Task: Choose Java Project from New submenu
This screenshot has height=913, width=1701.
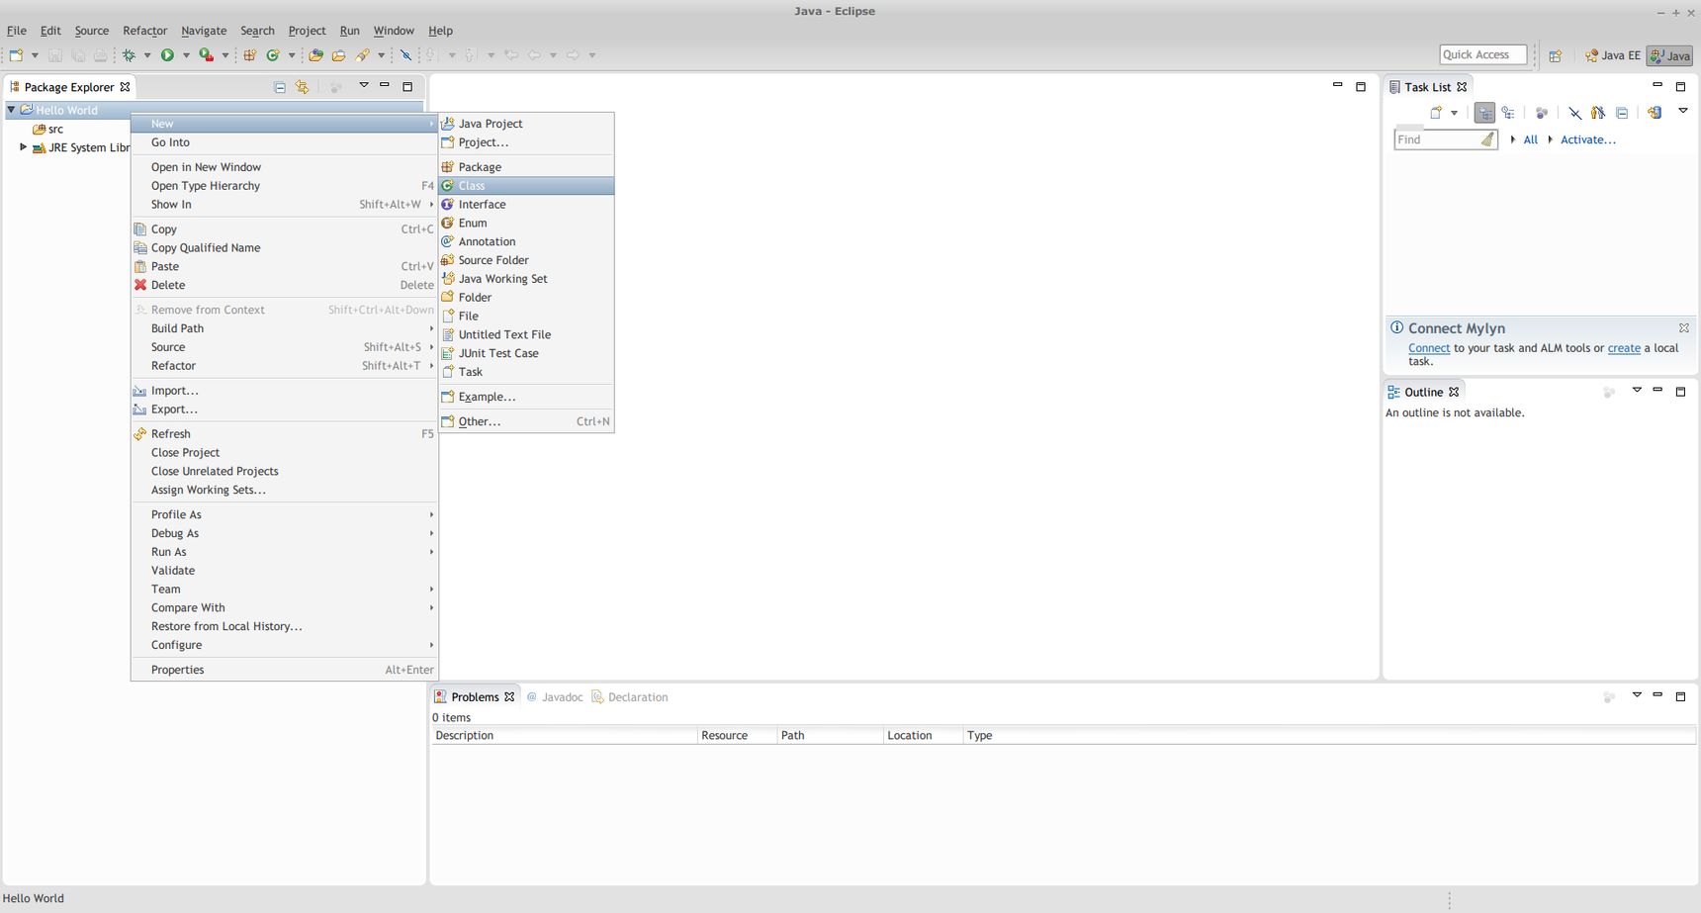Action: tap(527, 124)
